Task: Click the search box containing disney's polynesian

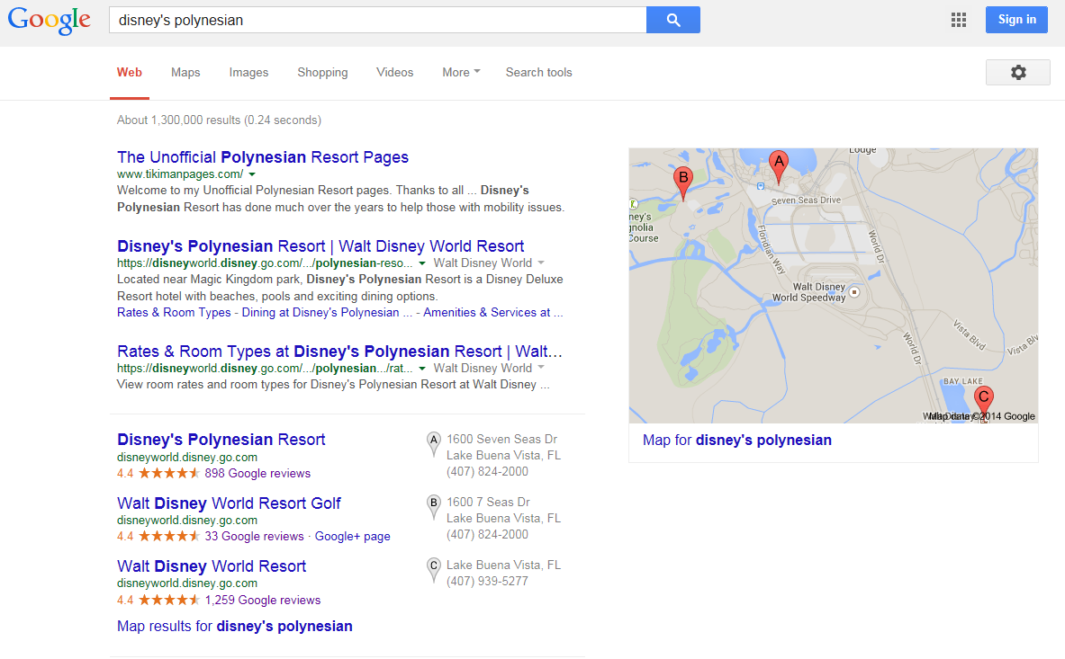Action: pyautogui.click(x=377, y=21)
